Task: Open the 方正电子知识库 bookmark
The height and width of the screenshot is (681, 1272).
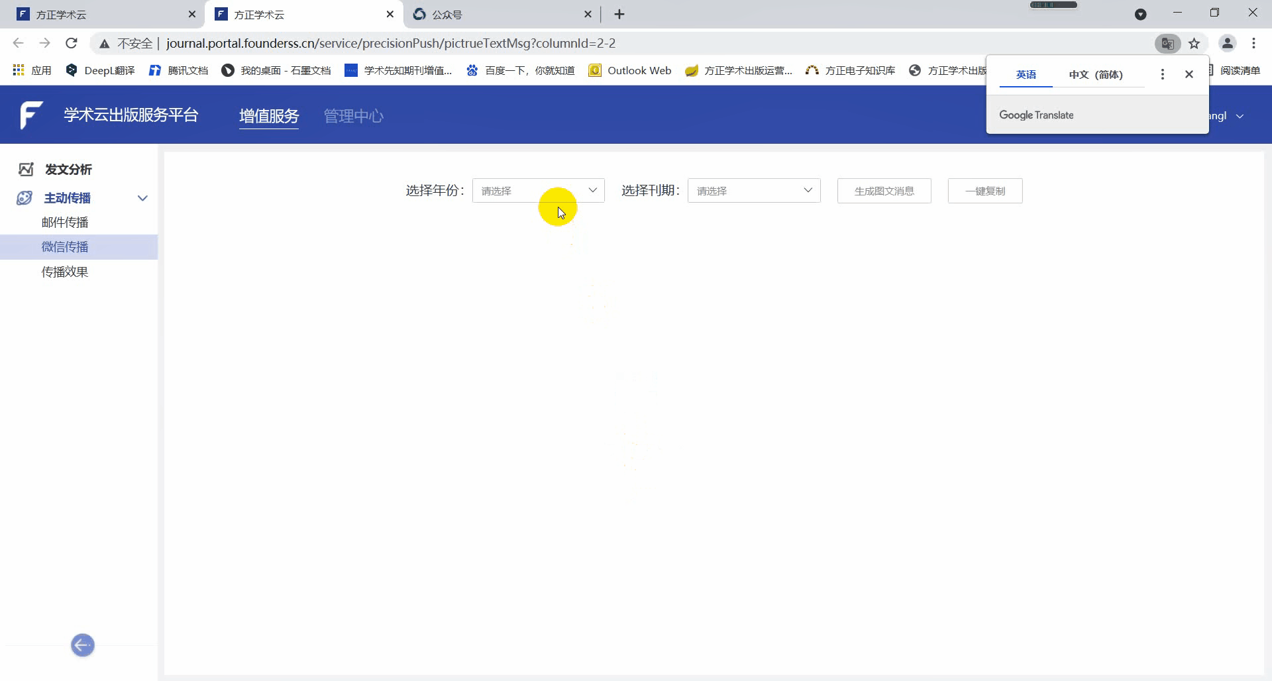Action: tap(850, 70)
